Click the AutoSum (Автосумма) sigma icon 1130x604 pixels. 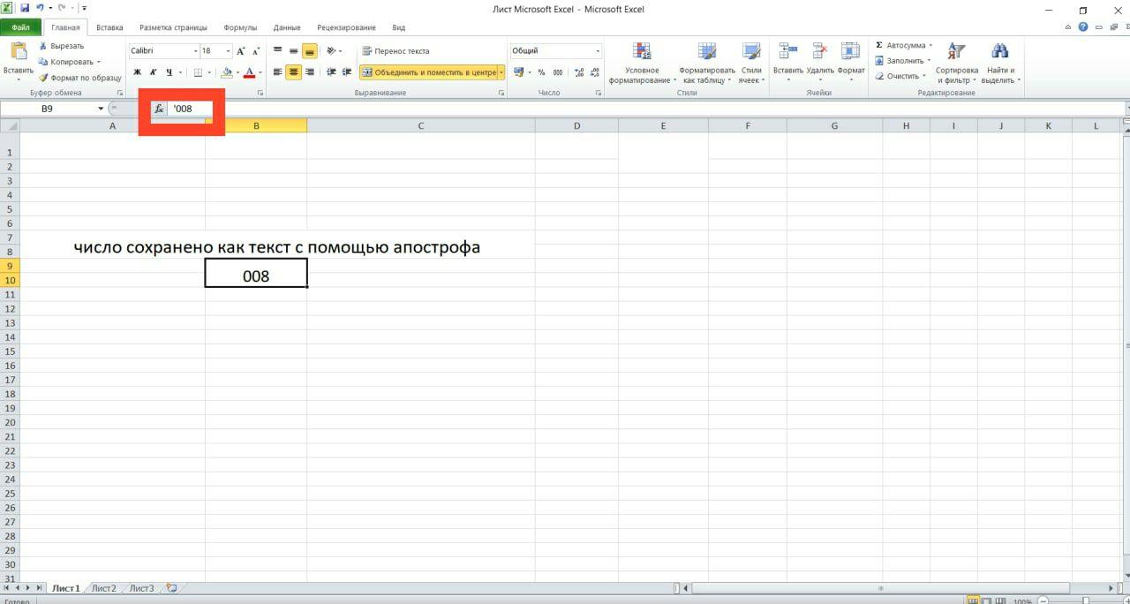click(x=879, y=45)
